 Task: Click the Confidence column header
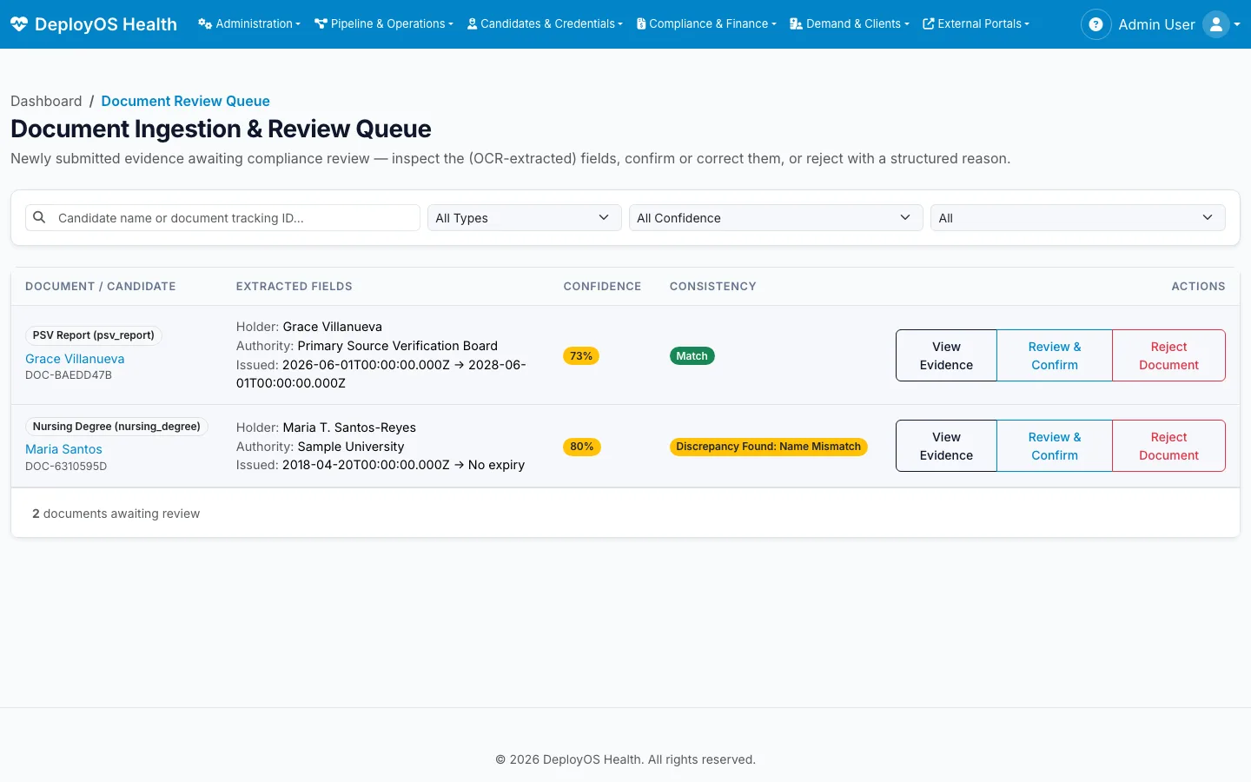point(602,286)
